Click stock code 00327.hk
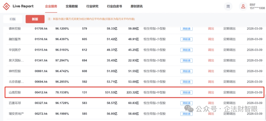 click(41, 103)
